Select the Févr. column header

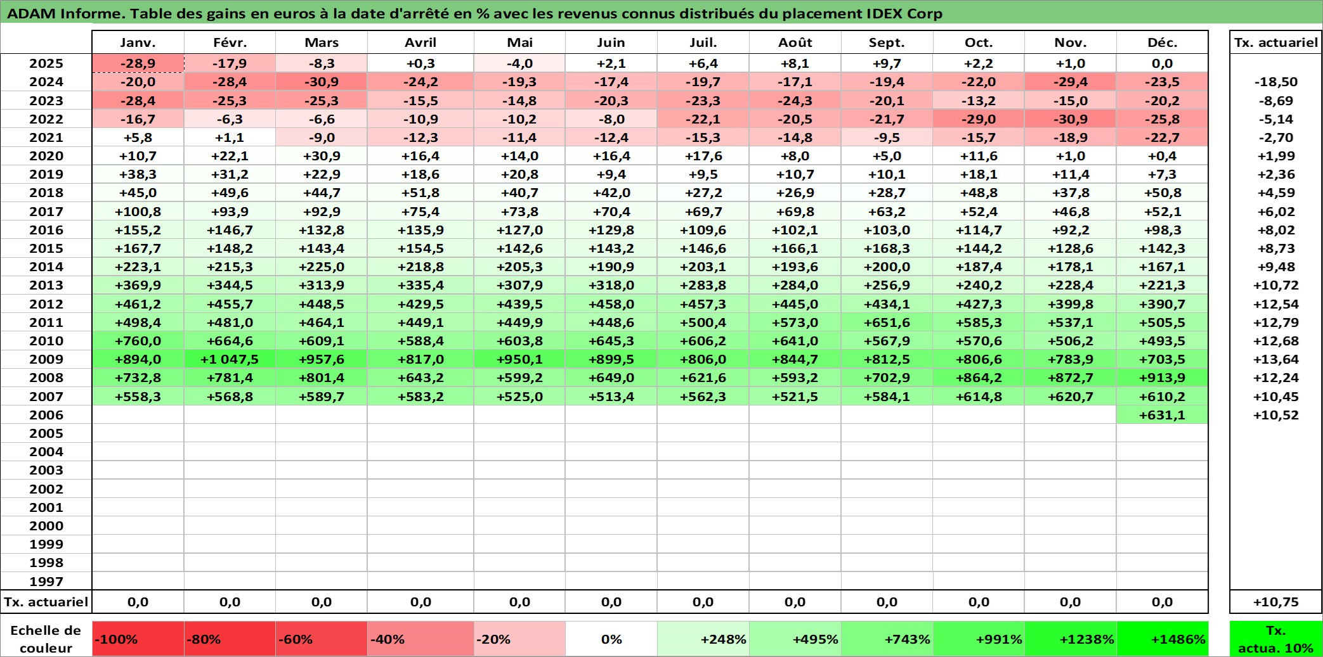click(x=230, y=42)
